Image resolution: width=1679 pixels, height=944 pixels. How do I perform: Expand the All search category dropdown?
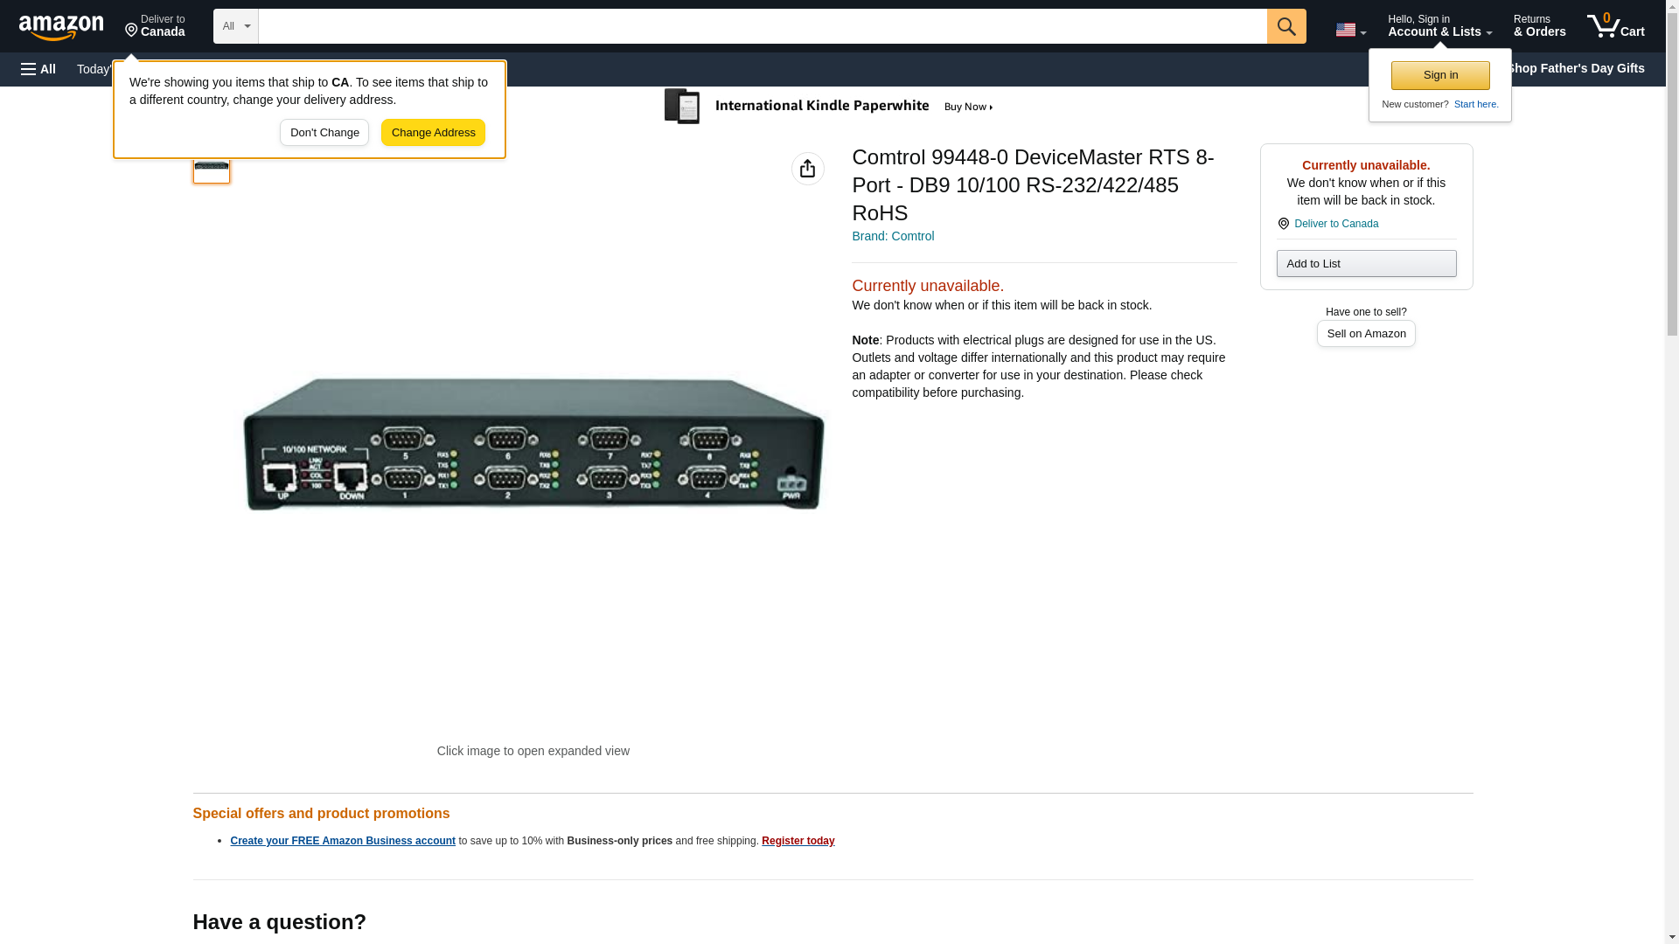coord(235,26)
